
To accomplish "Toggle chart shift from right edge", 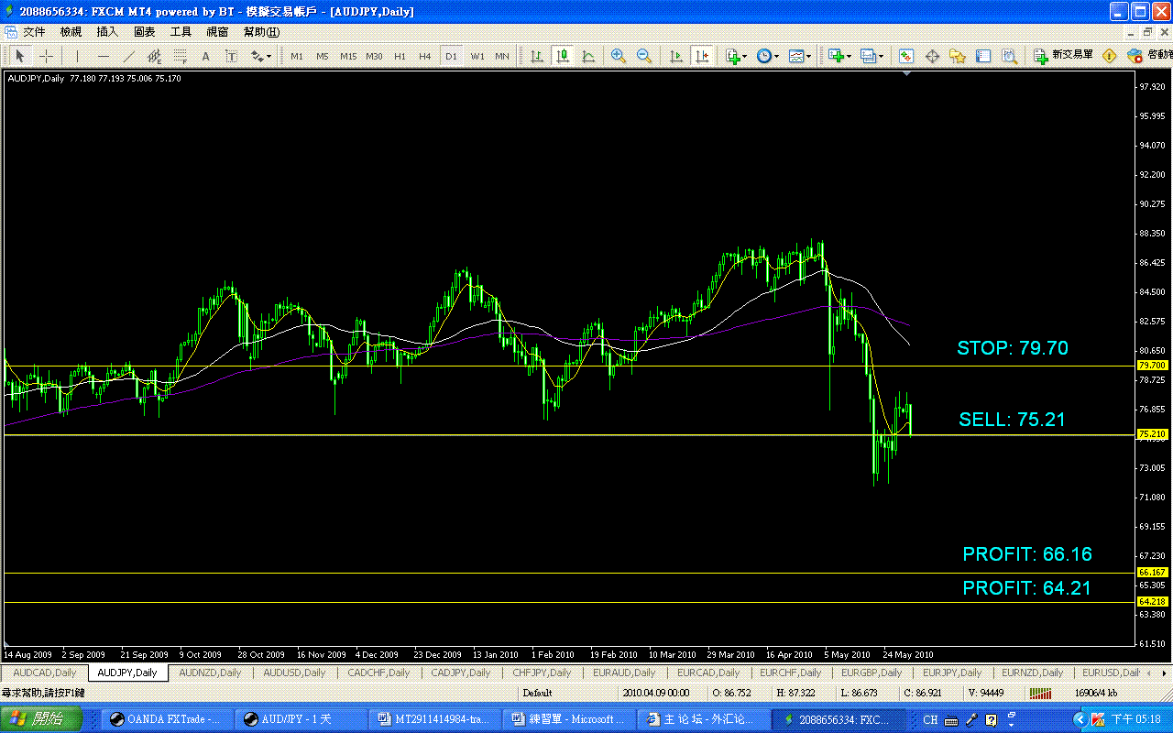I will point(702,56).
